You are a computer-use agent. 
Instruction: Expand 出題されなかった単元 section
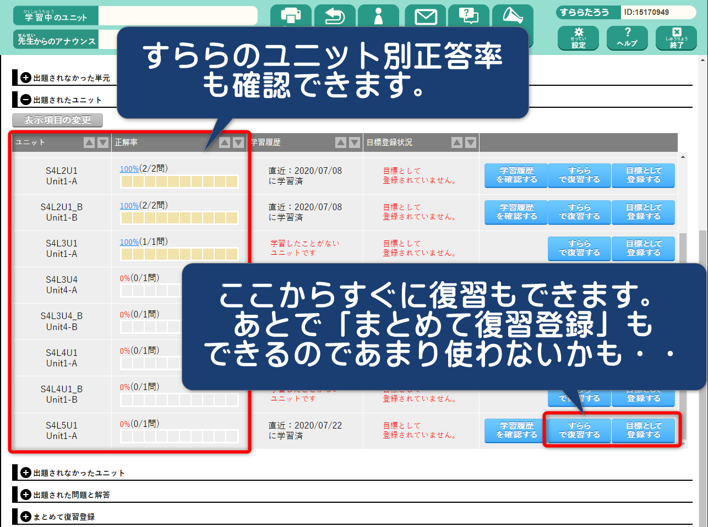tap(26, 78)
